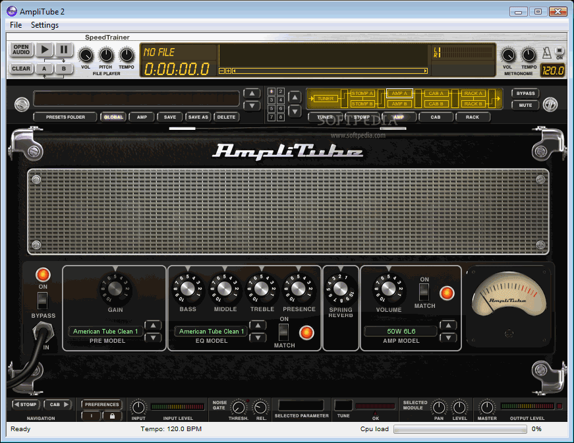The height and width of the screenshot is (443, 574).
Task: Click routing selector up arrow
Action: pos(295,97)
